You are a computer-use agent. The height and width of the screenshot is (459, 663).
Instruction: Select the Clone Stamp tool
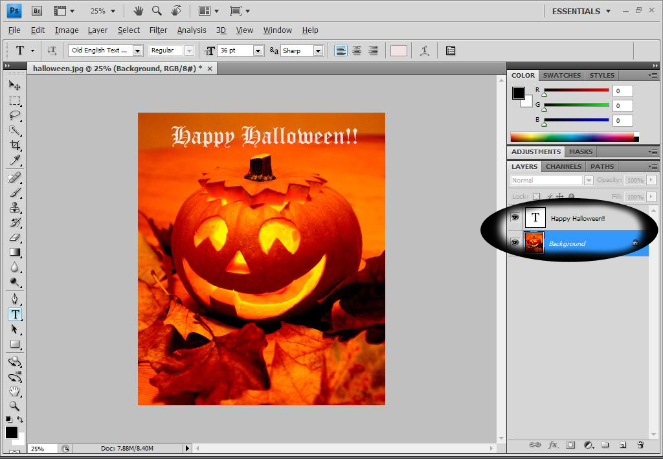click(14, 208)
